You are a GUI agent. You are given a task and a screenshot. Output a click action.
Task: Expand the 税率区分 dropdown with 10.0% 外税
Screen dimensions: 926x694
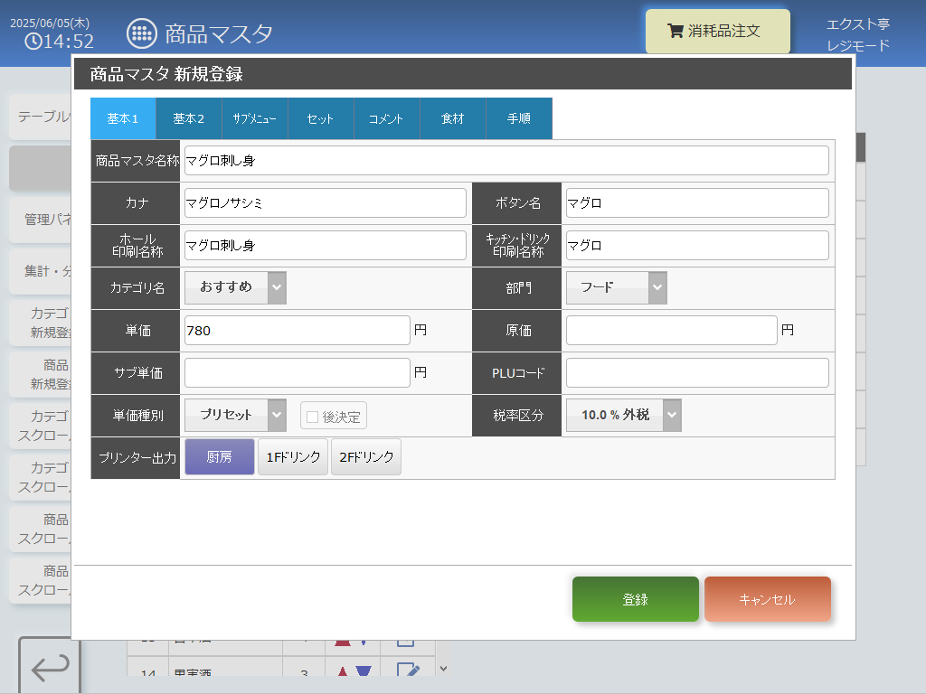pyautogui.click(x=624, y=415)
